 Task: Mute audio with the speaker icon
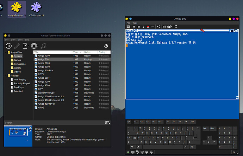click(164, 27)
